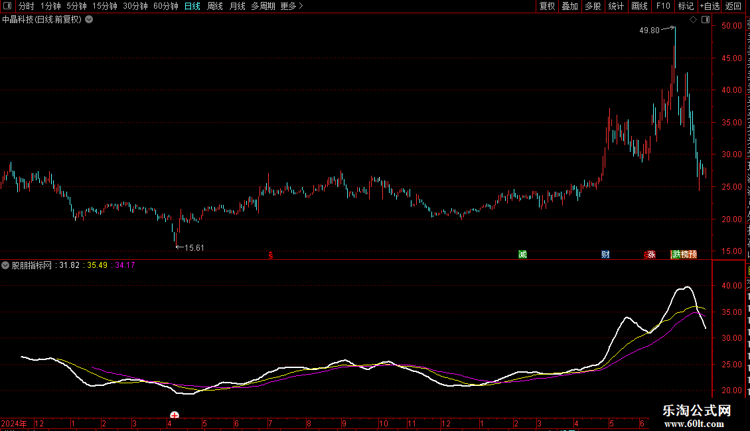Screen dimensions: 750x431
Task: Open F10 company information
Action: [x=663, y=6]
